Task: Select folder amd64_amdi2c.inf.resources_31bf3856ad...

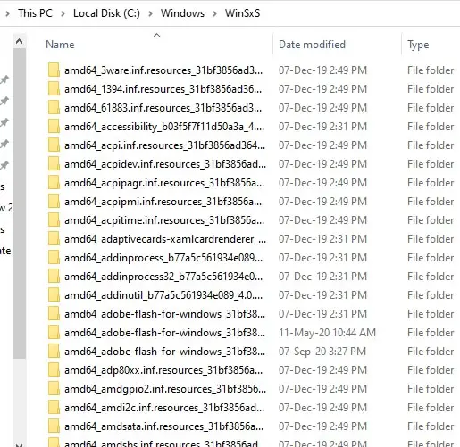Action: 164,408
